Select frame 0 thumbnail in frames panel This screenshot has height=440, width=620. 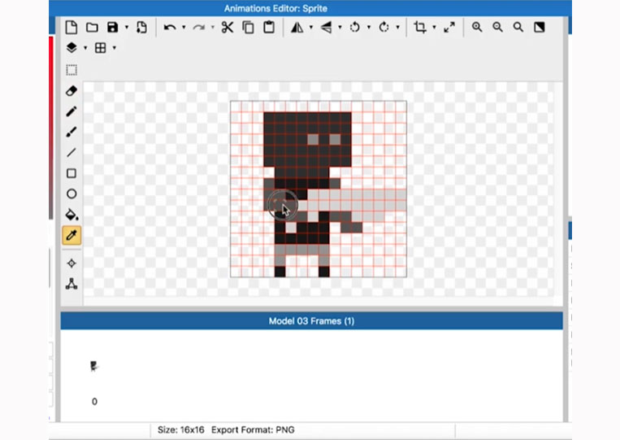tap(94, 367)
